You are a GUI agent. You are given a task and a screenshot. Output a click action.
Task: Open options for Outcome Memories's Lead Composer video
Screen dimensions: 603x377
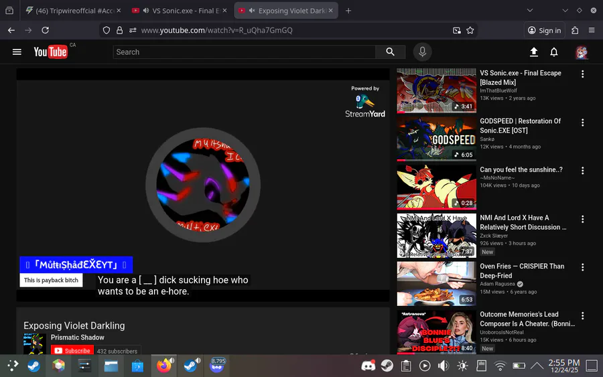tap(583, 315)
